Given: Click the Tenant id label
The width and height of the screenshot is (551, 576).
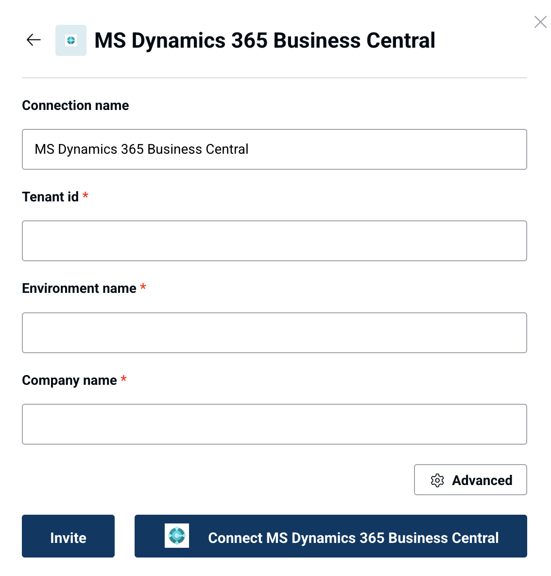Looking at the screenshot, I should [x=50, y=197].
